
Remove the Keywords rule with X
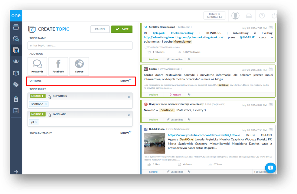point(129,97)
